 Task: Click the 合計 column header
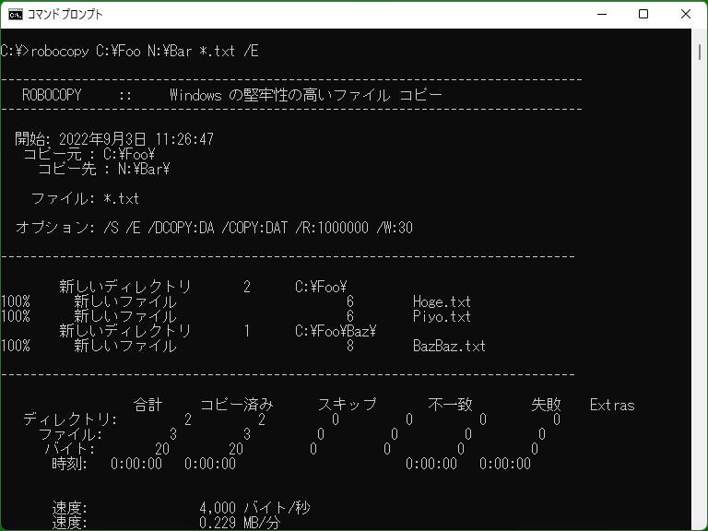(147, 405)
